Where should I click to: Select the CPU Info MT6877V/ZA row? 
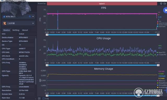tap(18, 52)
